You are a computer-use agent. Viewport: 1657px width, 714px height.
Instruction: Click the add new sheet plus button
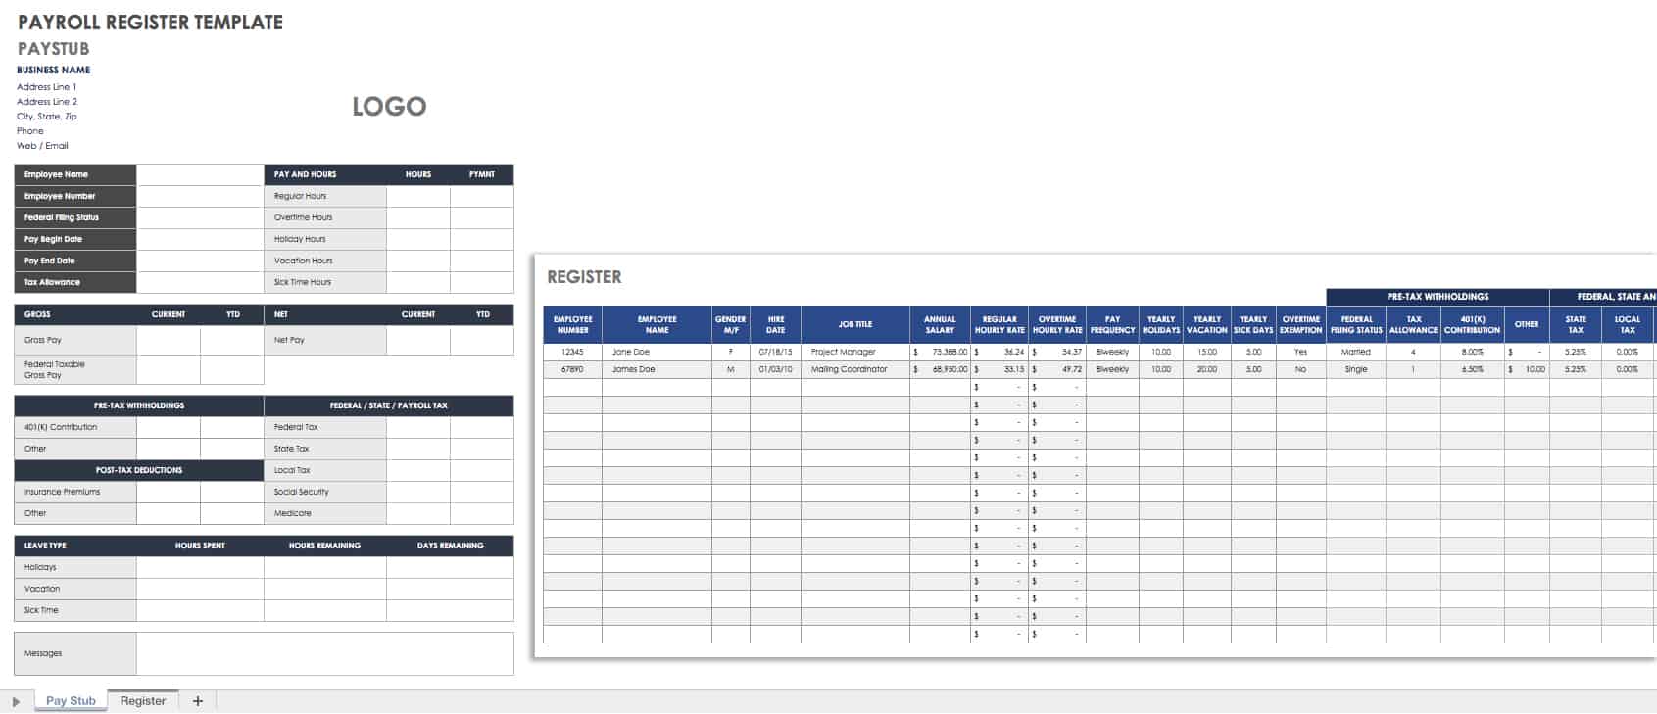pos(198,701)
